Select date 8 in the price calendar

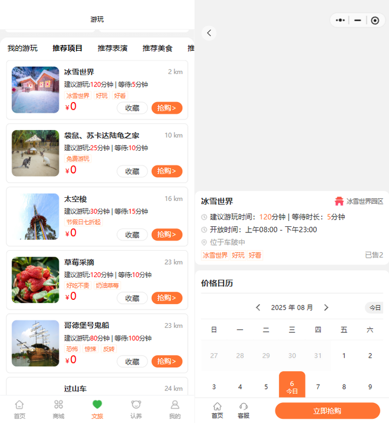(344, 387)
